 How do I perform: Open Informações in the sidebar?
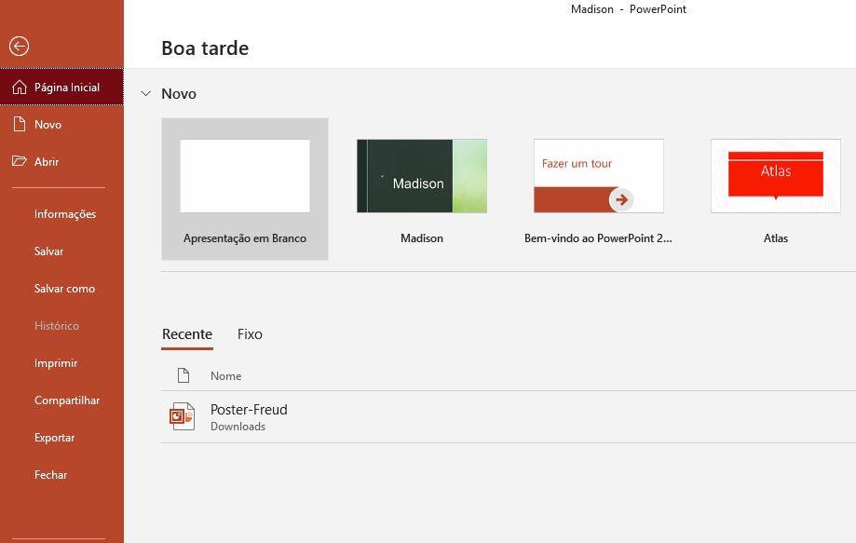[x=65, y=214]
